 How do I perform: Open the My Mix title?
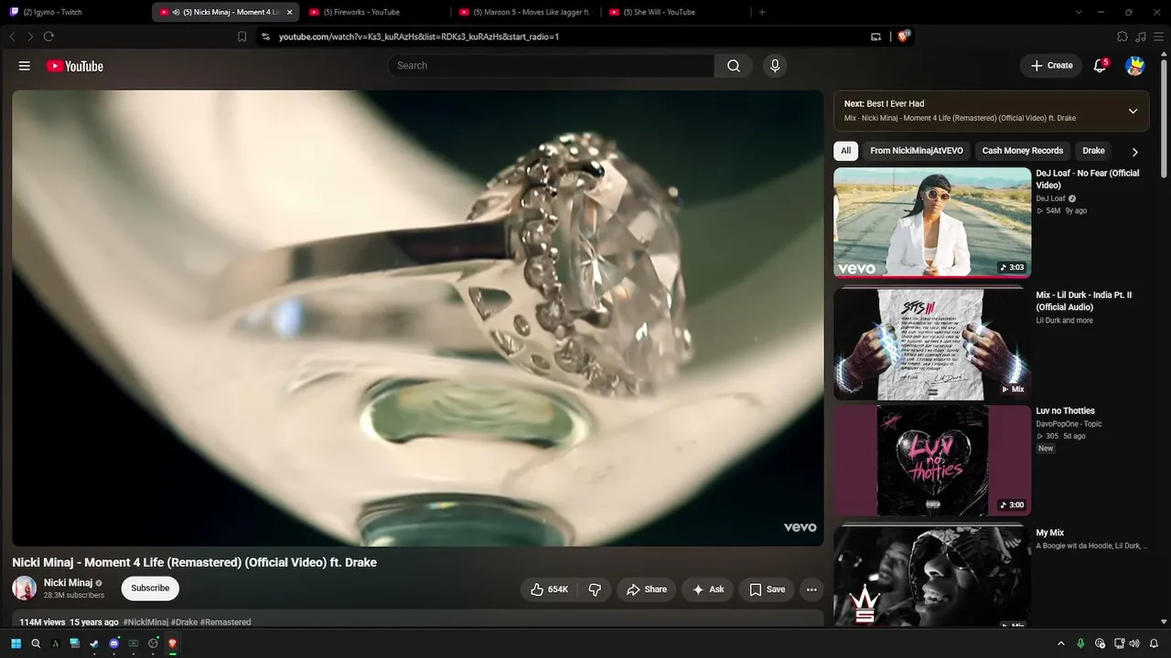1050,533
